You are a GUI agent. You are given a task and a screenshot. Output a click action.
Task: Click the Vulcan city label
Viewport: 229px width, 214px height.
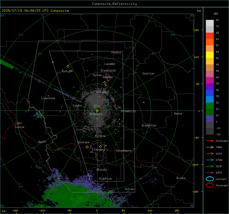pos(130,189)
